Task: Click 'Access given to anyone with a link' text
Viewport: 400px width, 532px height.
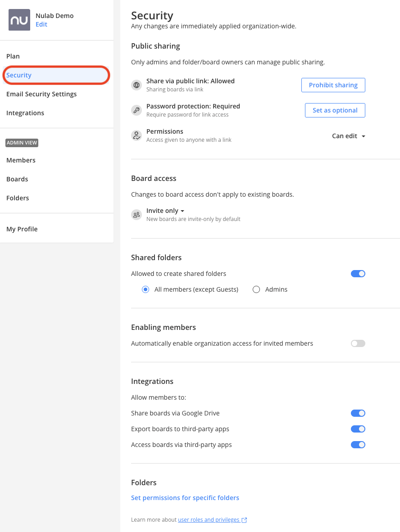Action: (x=189, y=140)
